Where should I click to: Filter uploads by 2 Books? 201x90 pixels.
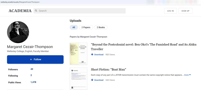[101, 27]
